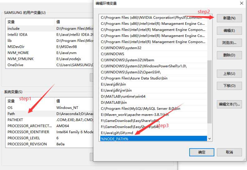Select the include user variable row
The height and width of the screenshot is (170, 247).
click(x=50, y=29)
